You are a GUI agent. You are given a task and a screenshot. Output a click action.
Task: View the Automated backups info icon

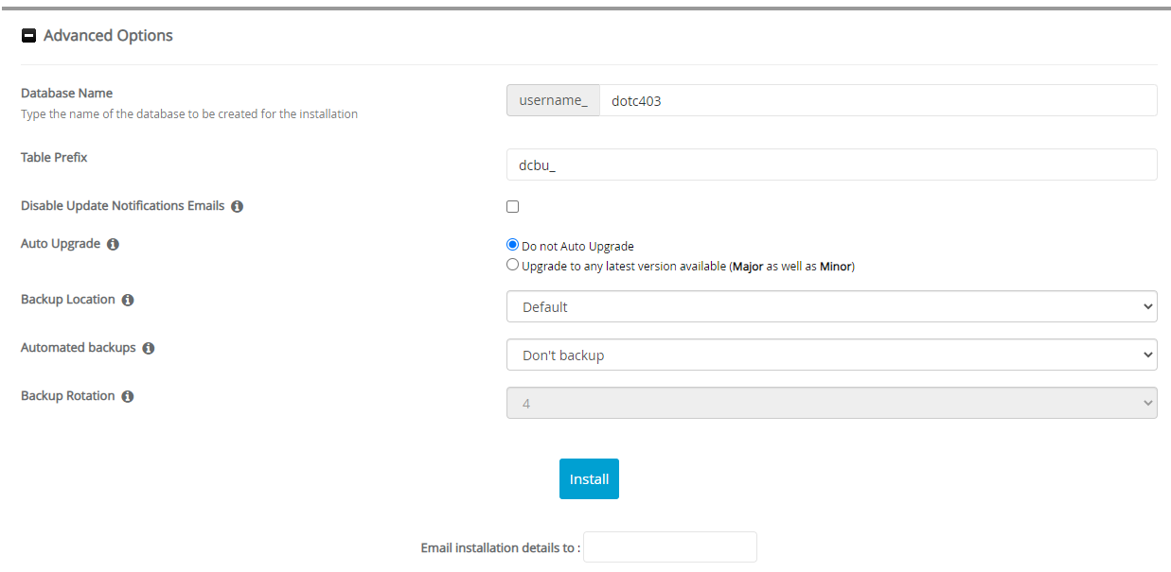[x=148, y=348]
